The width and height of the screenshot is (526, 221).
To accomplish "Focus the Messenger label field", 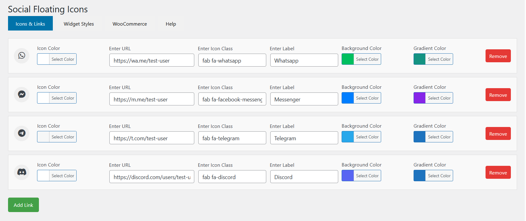I will [x=304, y=99].
